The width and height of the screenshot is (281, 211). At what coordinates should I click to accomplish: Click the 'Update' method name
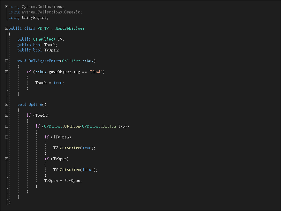tap(35, 105)
